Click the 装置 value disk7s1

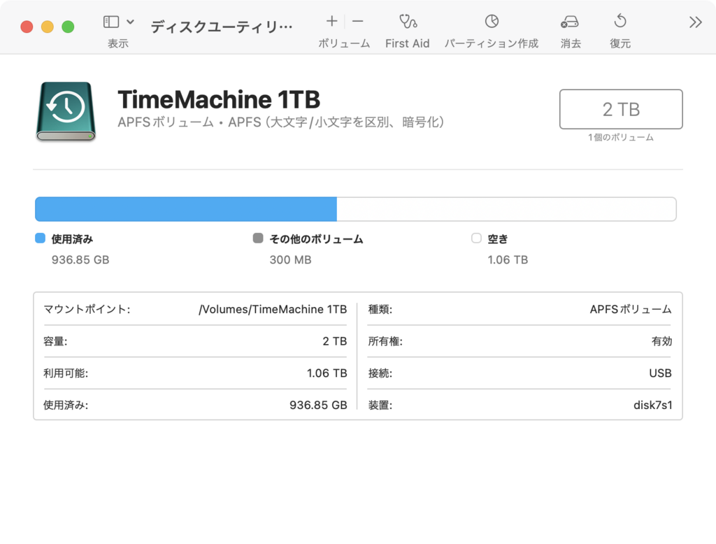[x=652, y=405]
